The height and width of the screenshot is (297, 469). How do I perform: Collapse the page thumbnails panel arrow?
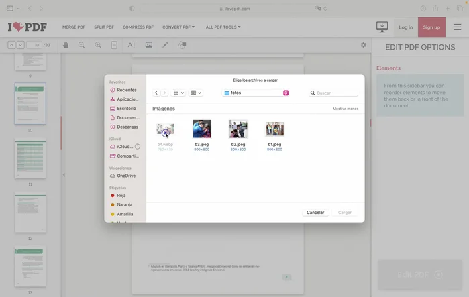click(x=64, y=175)
